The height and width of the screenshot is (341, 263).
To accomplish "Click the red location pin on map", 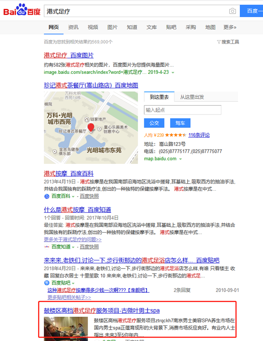I will 91,128.
